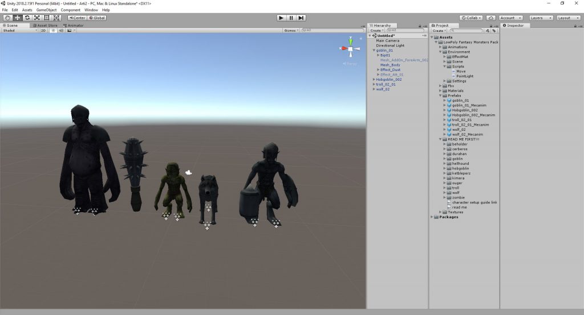Click Project search by type icon
The width and height of the screenshot is (584, 315).
point(488,31)
